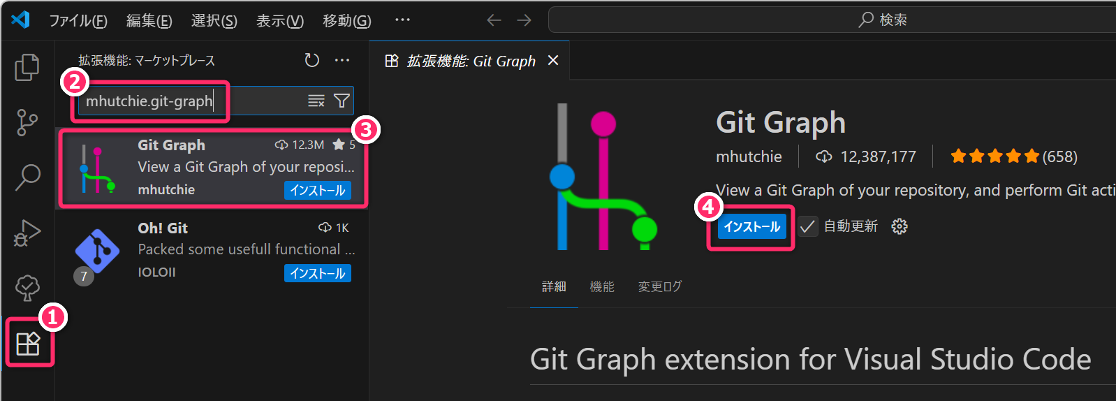Open the Search view in activity bar
1116x401 pixels.
click(x=27, y=177)
